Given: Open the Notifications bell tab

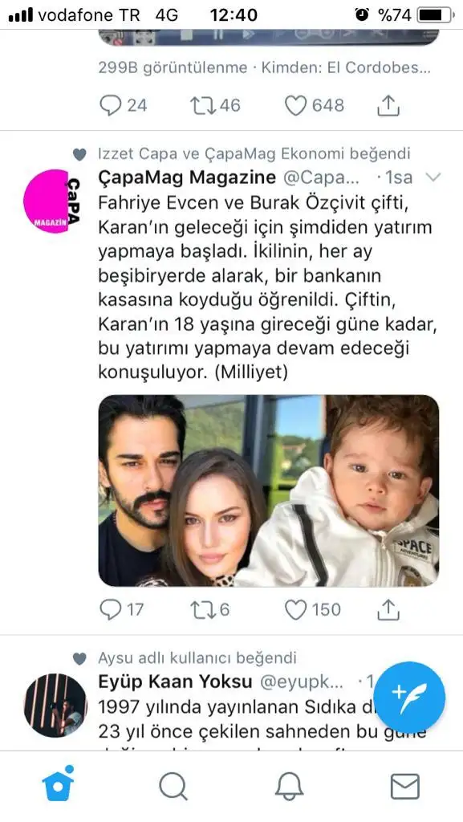Looking at the screenshot, I should click(x=290, y=787).
